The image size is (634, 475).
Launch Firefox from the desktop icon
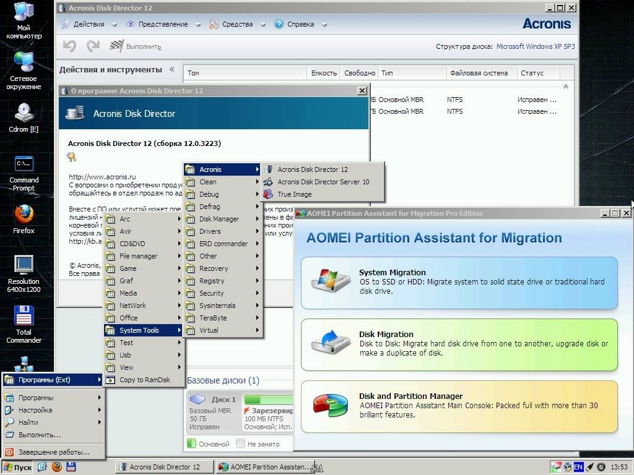pyautogui.click(x=24, y=220)
